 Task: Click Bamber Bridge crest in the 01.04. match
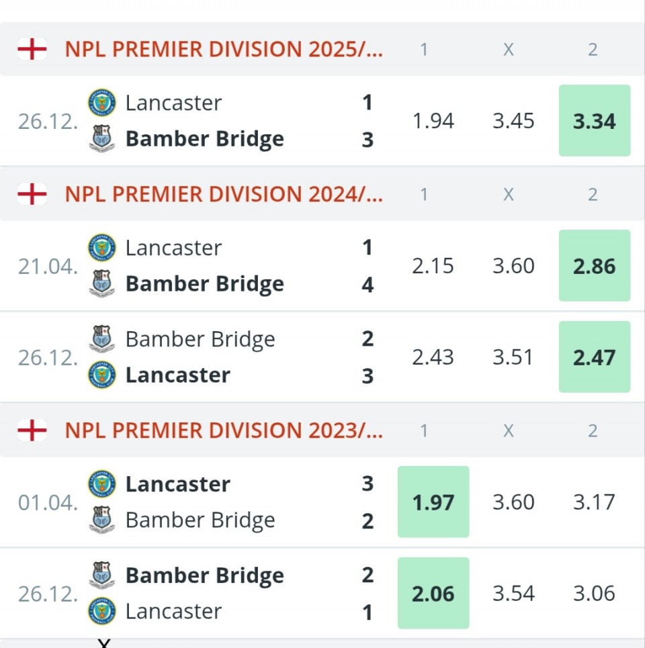point(102,520)
